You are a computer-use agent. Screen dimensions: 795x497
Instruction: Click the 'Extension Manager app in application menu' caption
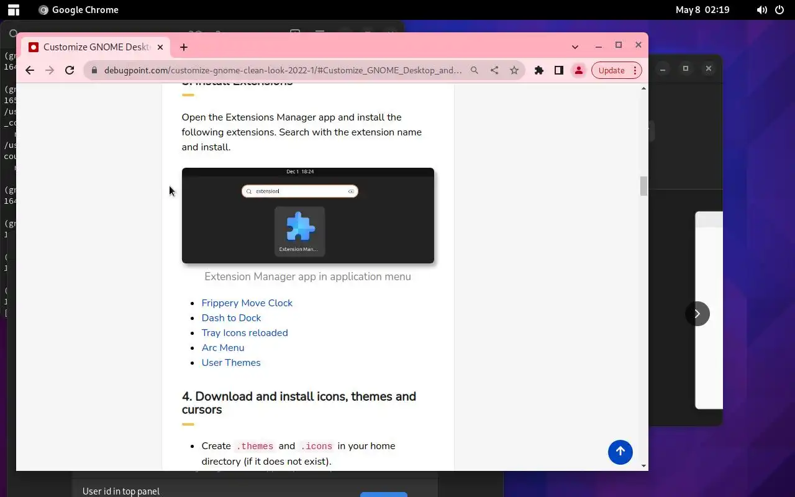click(x=307, y=276)
